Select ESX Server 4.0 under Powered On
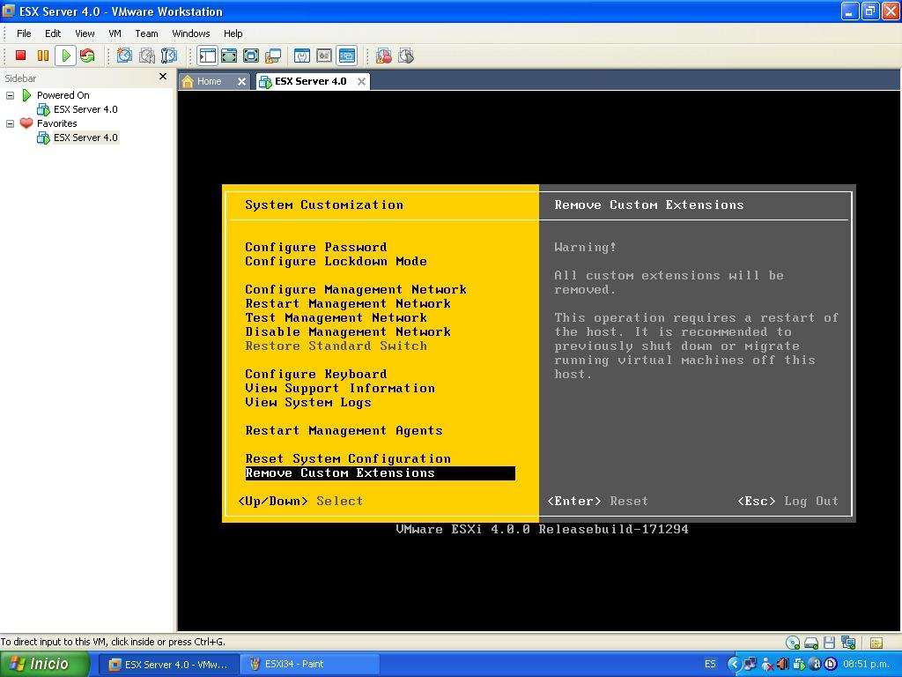The image size is (902, 677). (85, 109)
